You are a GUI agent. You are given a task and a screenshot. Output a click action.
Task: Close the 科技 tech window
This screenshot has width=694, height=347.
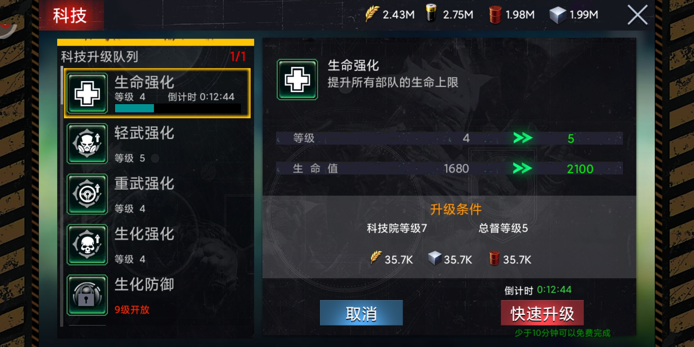point(637,15)
